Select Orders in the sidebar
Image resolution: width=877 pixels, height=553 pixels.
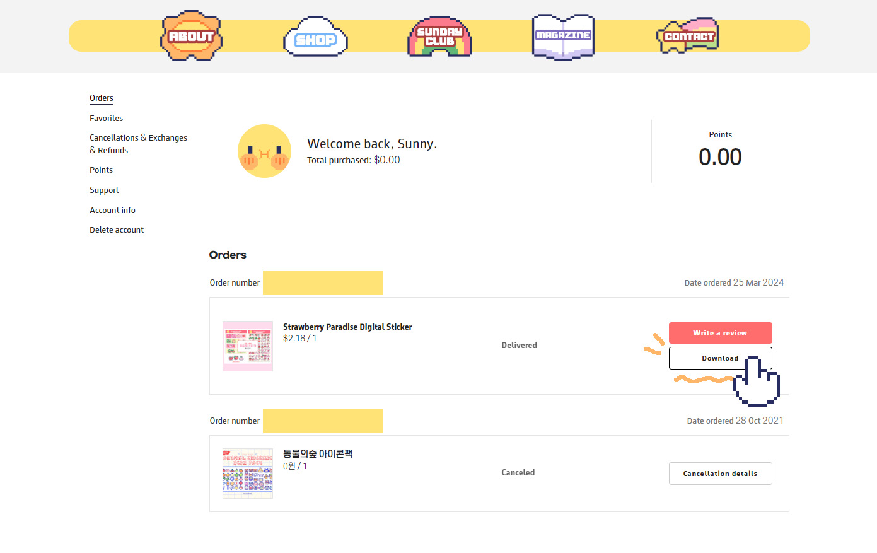click(x=102, y=98)
